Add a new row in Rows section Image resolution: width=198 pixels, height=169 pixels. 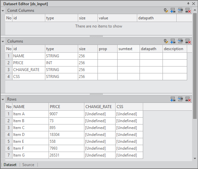click(x=173, y=99)
